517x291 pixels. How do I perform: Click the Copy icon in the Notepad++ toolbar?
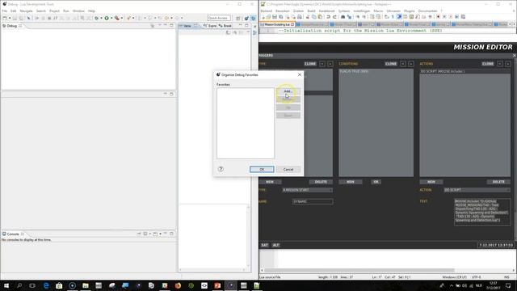(x=314, y=17)
